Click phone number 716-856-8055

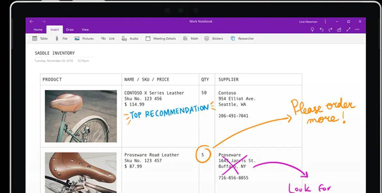pos(233,178)
